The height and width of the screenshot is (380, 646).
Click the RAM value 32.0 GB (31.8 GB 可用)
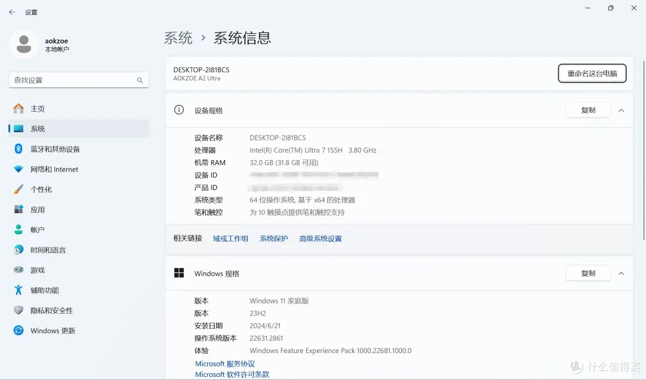click(284, 163)
